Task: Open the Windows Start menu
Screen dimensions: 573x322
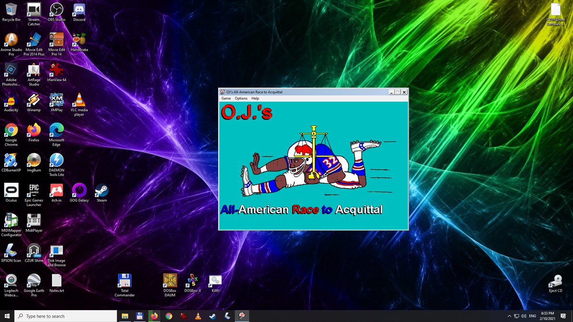Action: pos(7,316)
